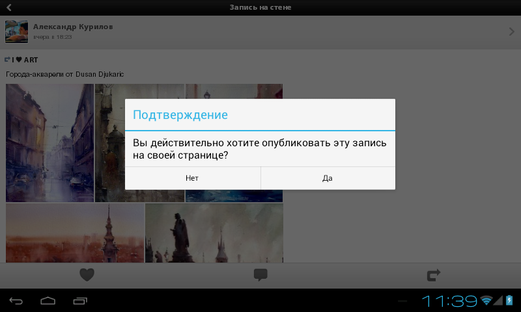The width and height of the screenshot is (521, 312).
Task: Tap the Подтверждение dialog title
Action: tap(180, 114)
